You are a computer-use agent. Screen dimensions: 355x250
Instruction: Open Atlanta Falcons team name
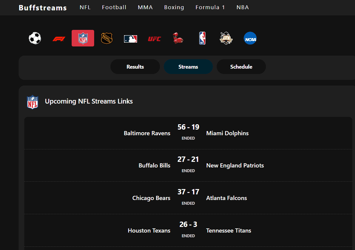pos(227,198)
